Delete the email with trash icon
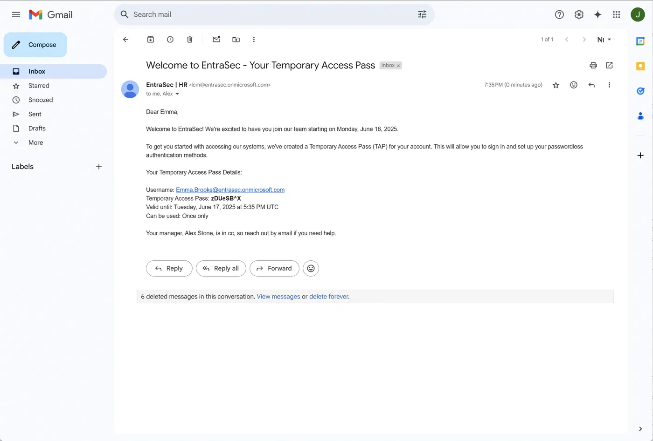 tap(190, 40)
